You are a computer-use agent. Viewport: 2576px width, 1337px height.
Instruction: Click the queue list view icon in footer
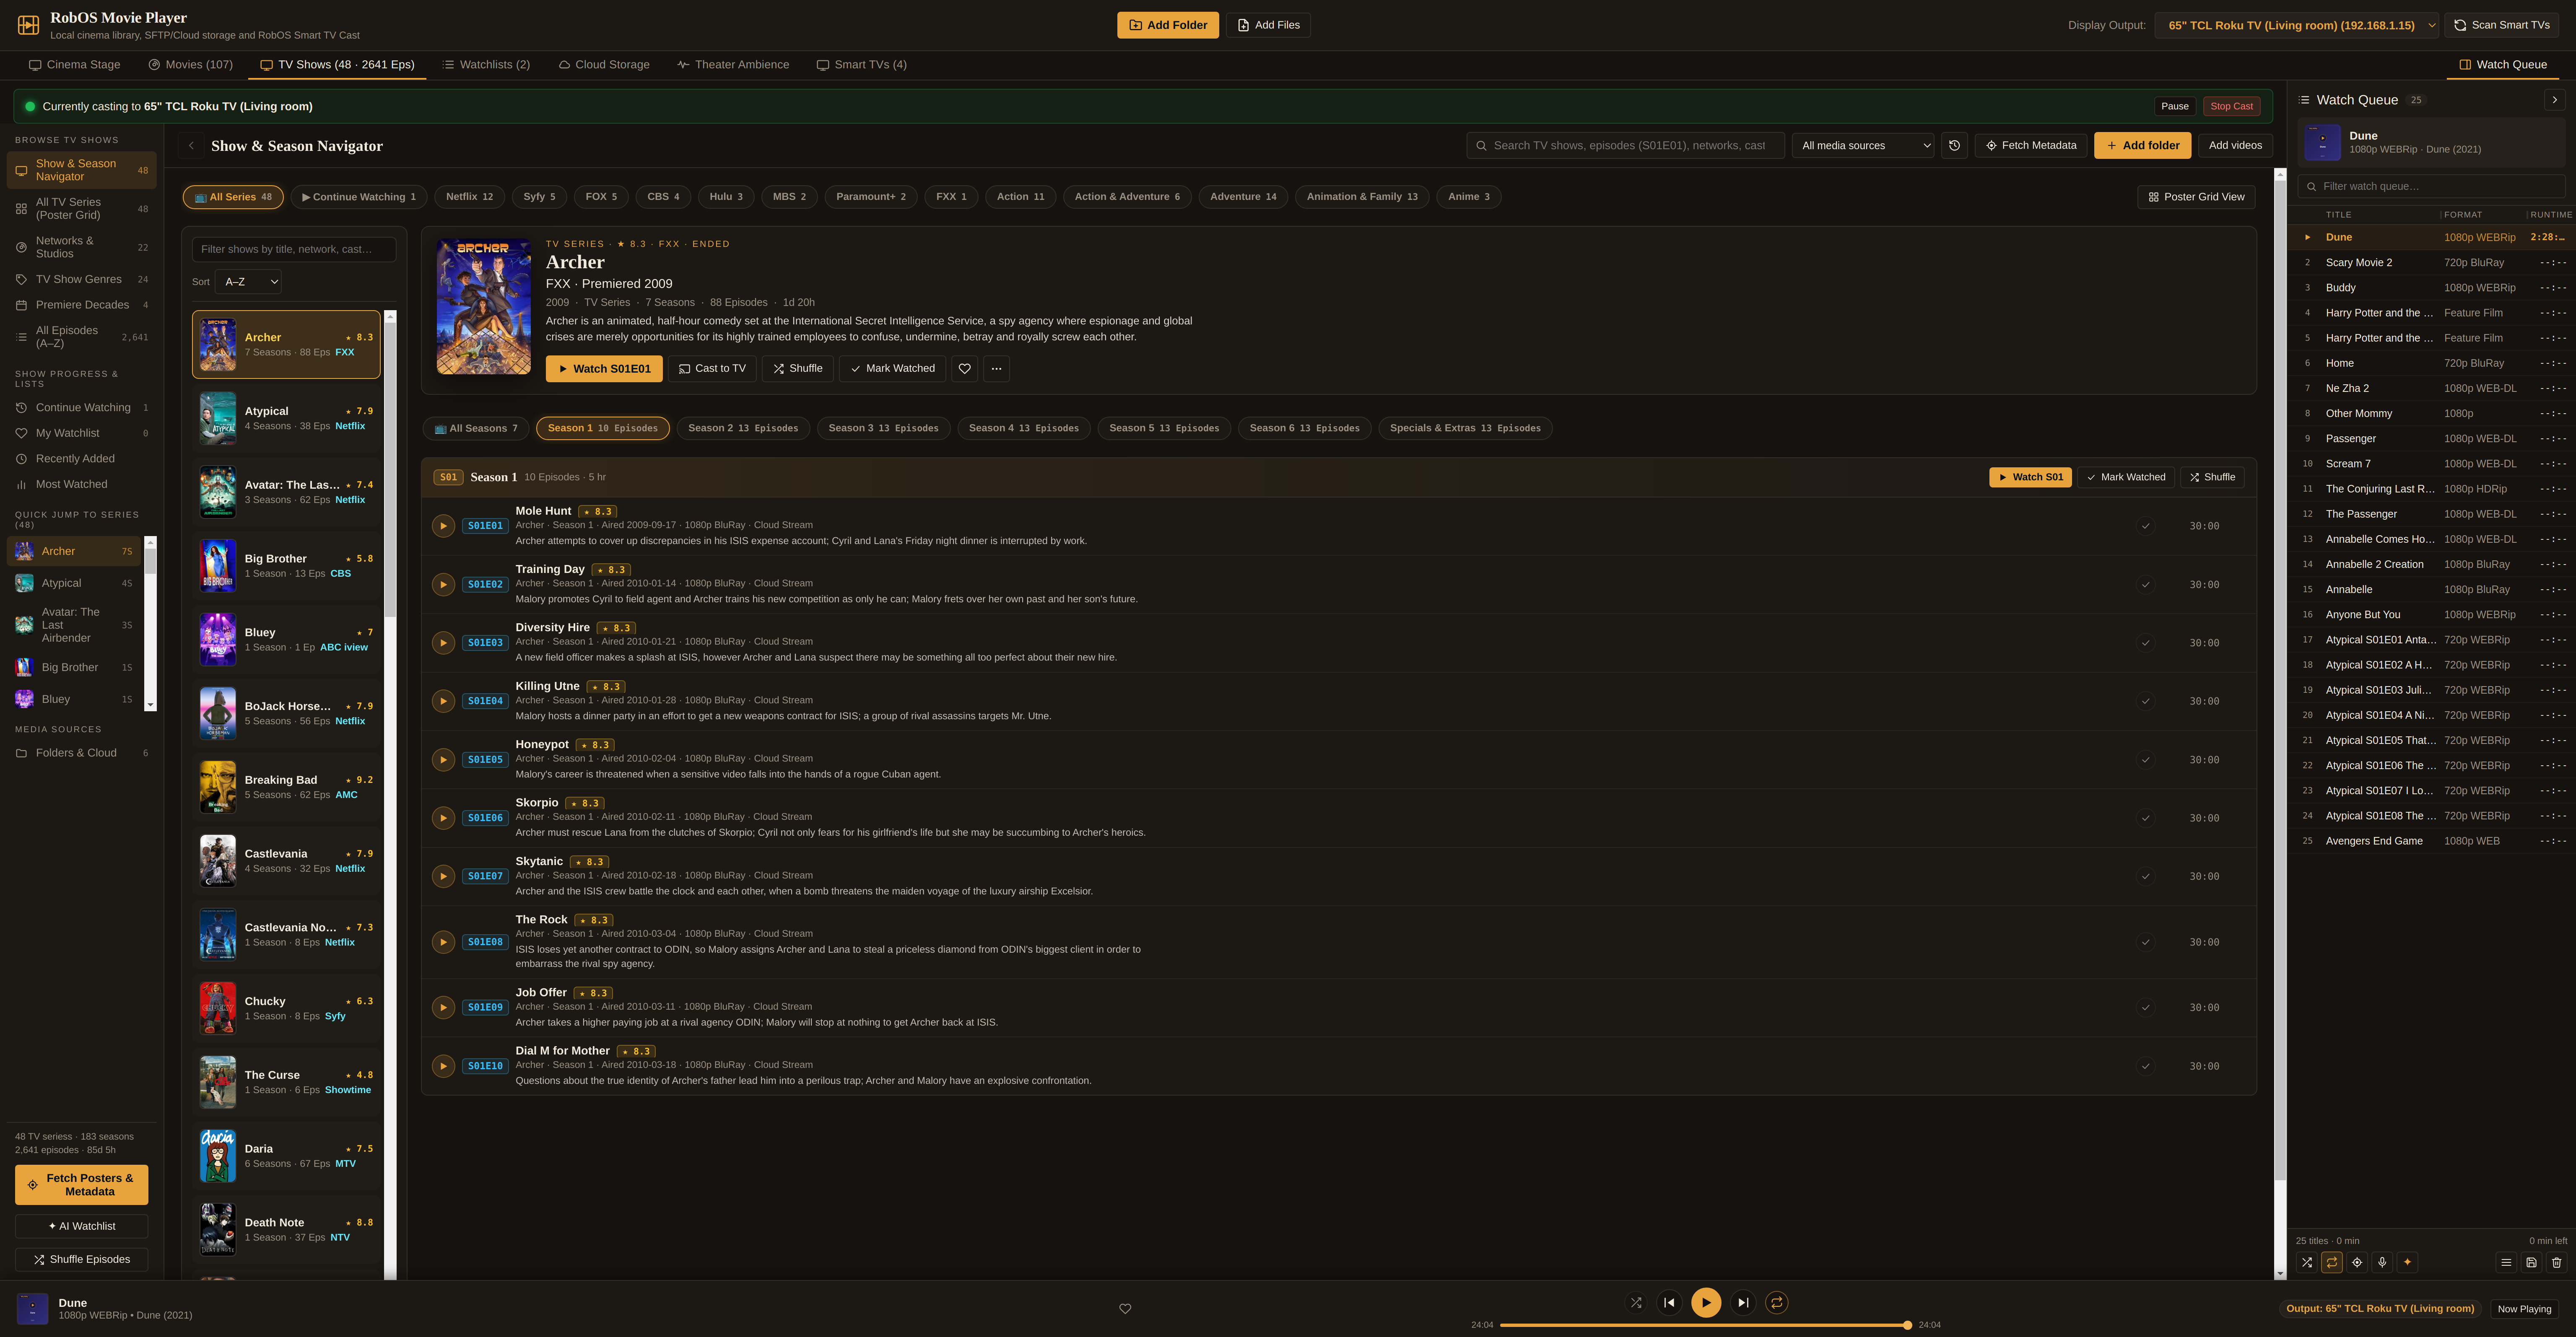tap(2506, 1263)
